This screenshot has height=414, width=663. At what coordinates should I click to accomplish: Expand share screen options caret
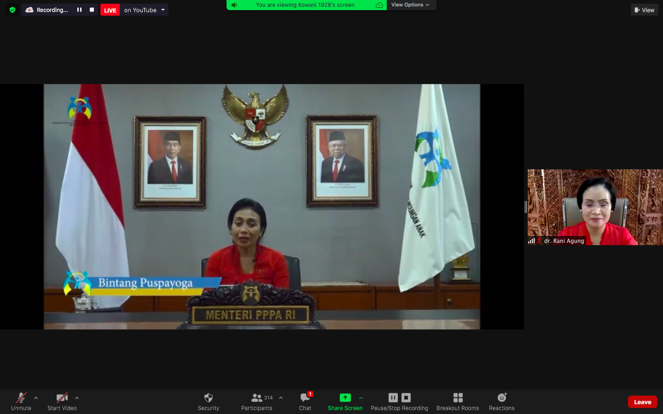(x=361, y=398)
